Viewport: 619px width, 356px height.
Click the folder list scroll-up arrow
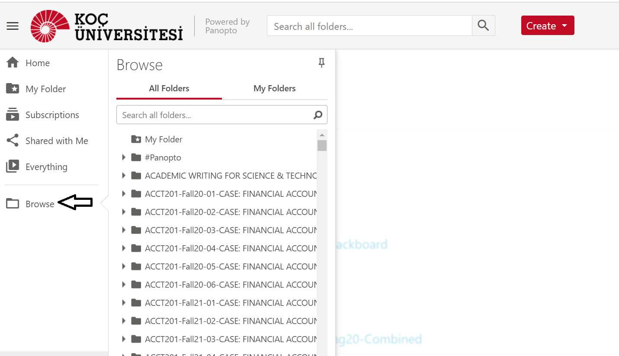(322, 135)
